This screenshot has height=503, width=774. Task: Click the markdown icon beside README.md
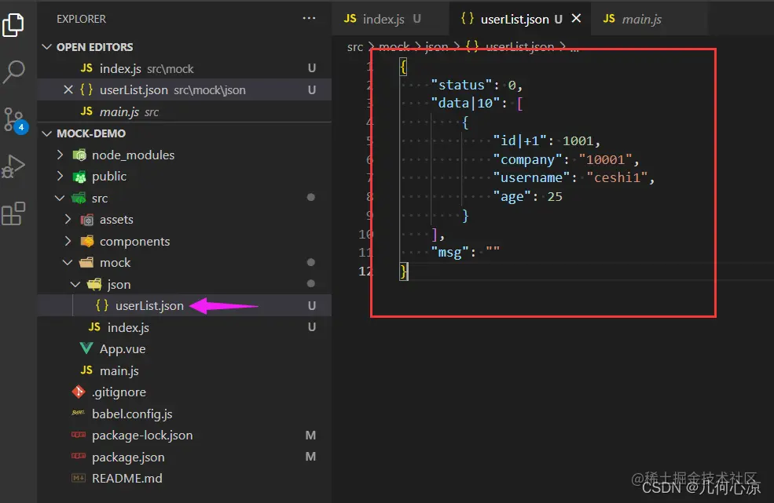79,478
